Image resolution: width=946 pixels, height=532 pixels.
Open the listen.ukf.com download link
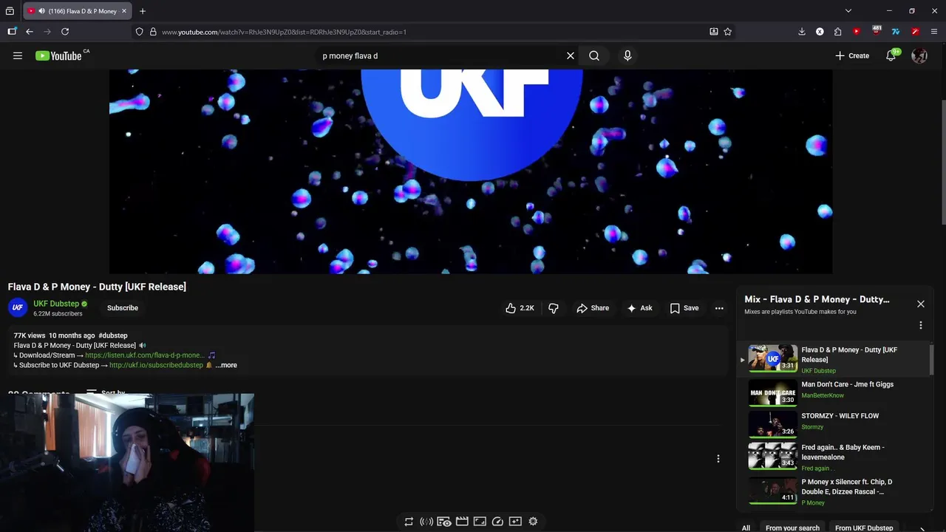[144, 355]
